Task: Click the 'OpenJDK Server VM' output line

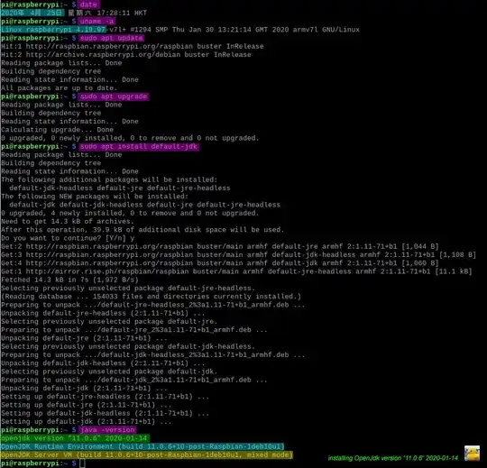Action: click(x=147, y=455)
